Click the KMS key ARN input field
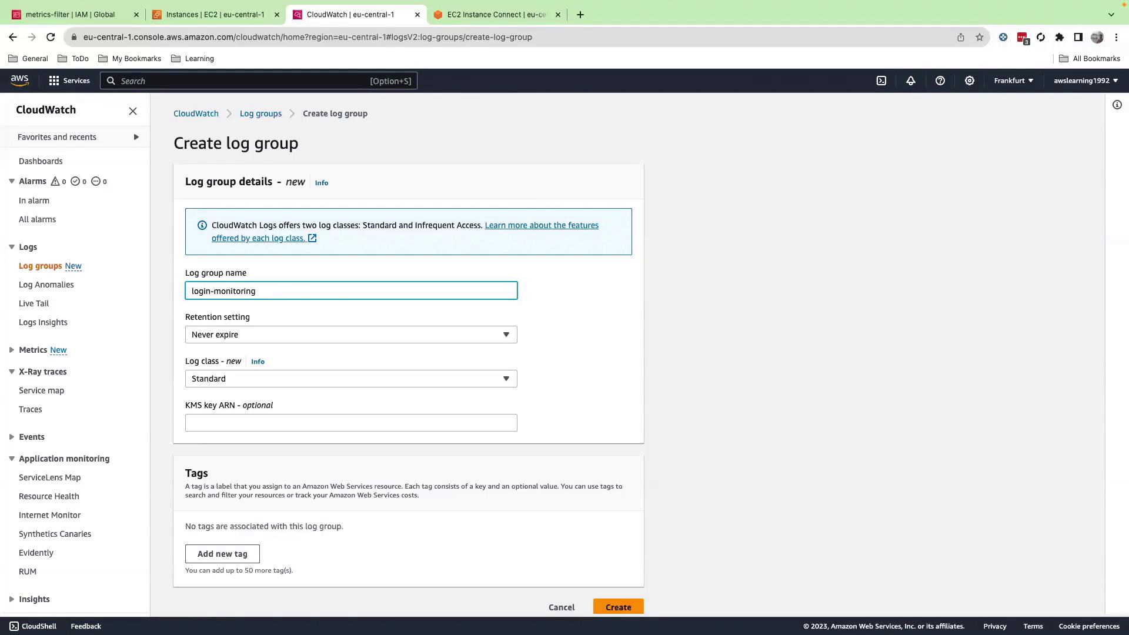This screenshot has height=635, width=1129. point(351,423)
